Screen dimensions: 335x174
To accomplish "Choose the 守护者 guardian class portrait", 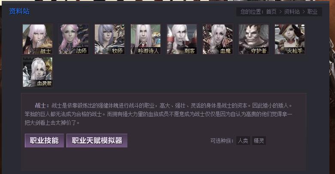I will 254,39.
